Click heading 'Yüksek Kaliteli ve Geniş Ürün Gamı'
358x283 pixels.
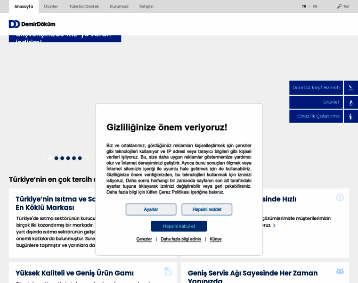pyautogui.click(x=74, y=273)
